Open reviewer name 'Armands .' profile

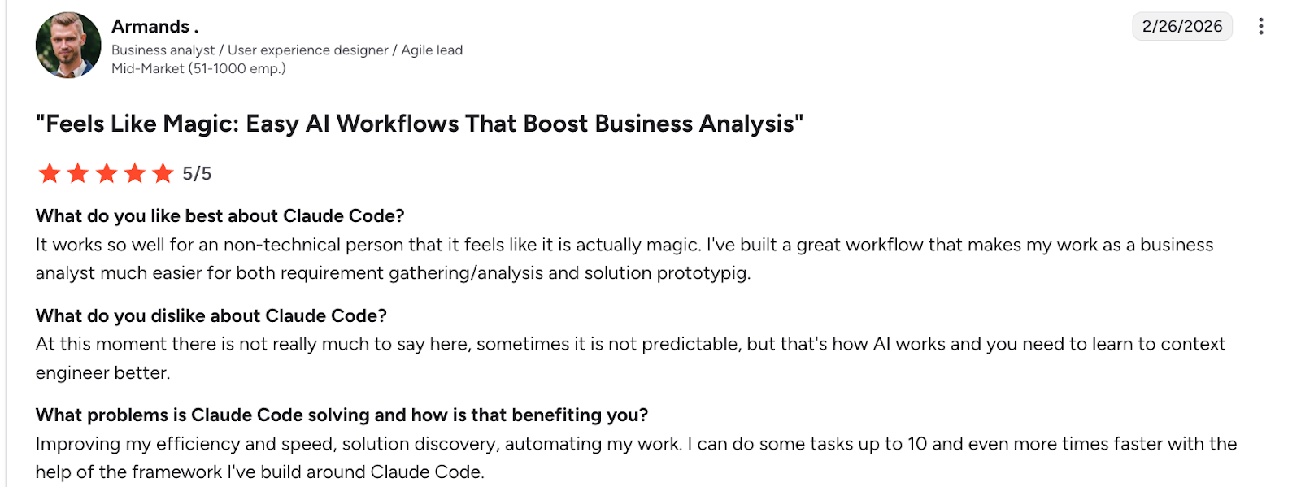[154, 26]
